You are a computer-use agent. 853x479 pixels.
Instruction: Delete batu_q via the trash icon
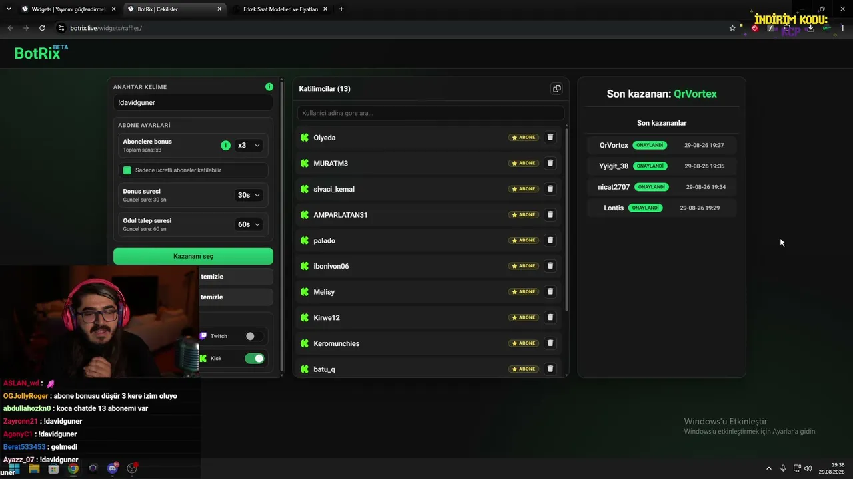coord(550,369)
